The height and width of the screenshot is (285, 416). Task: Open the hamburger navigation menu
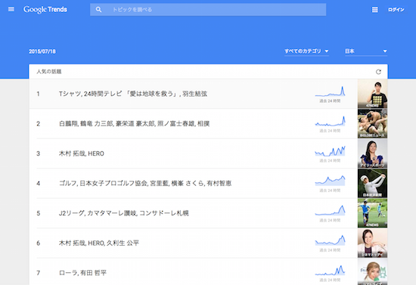point(11,10)
